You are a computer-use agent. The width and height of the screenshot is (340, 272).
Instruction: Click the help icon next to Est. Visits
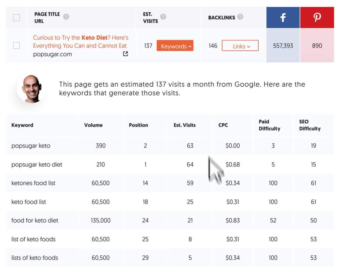pyautogui.click(x=163, y=17)
